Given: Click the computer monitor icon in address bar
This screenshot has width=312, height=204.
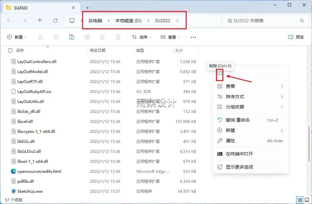Looking at the screenshot, I should coord(72,21).
